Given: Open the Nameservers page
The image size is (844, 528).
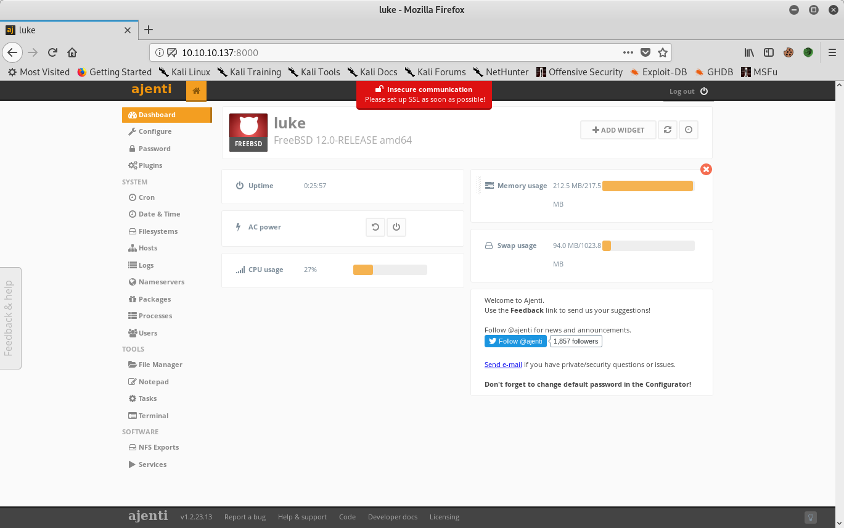Looking at the screenshot, I should coord(156,282).
